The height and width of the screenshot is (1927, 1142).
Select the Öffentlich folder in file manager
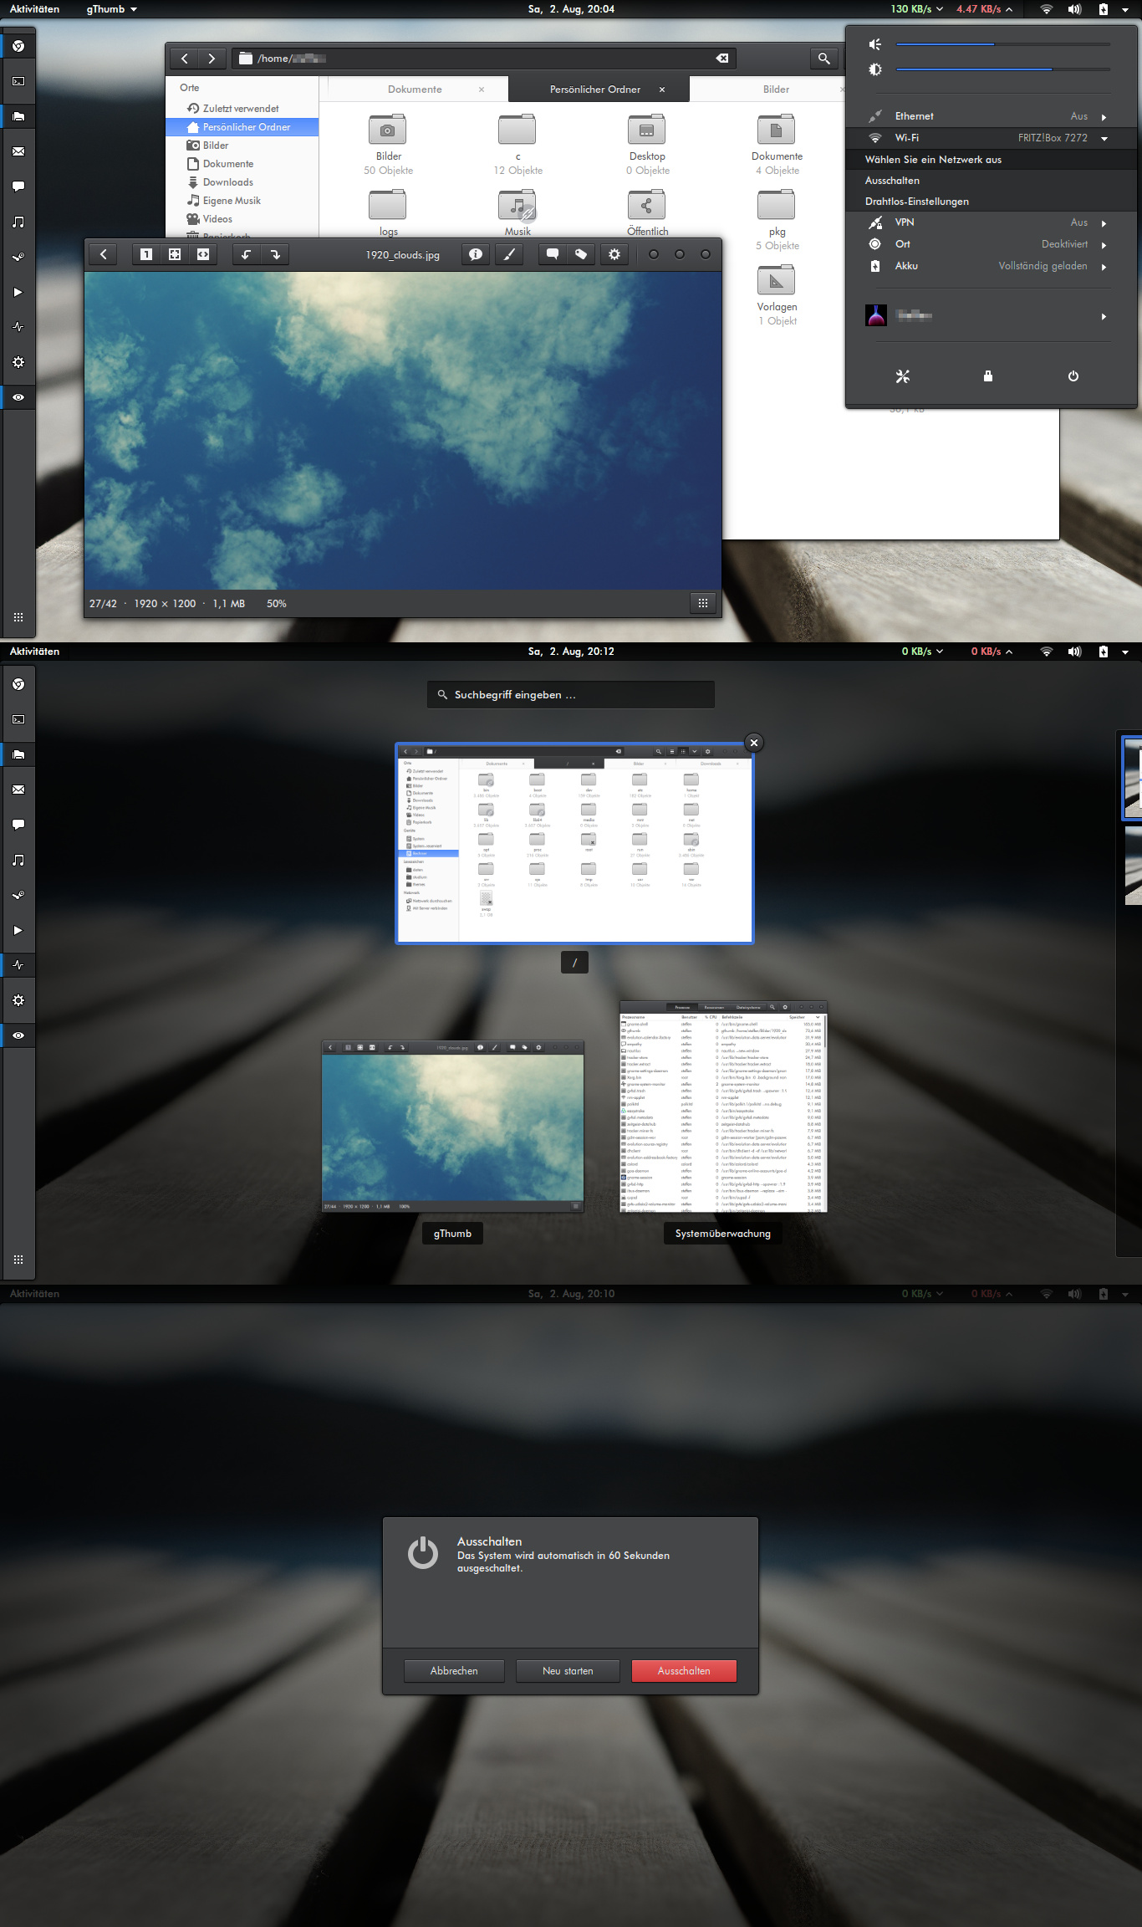(x=647, y=213)
